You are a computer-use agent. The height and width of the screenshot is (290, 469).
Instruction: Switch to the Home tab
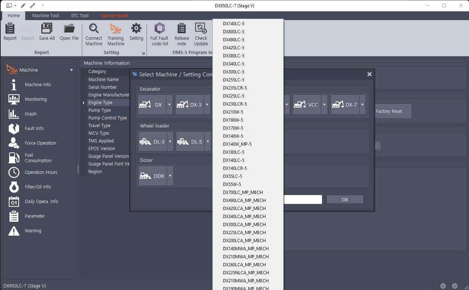click(14, 16)
